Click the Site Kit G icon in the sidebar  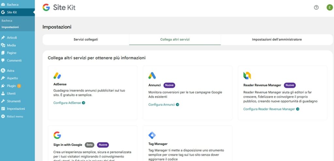coord(3,12)
